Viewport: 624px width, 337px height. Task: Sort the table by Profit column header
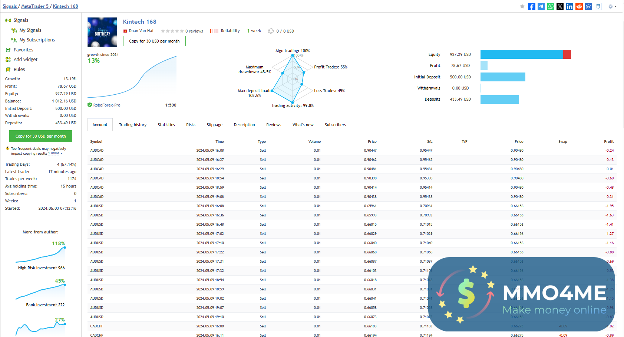click(x=608, y=142)
